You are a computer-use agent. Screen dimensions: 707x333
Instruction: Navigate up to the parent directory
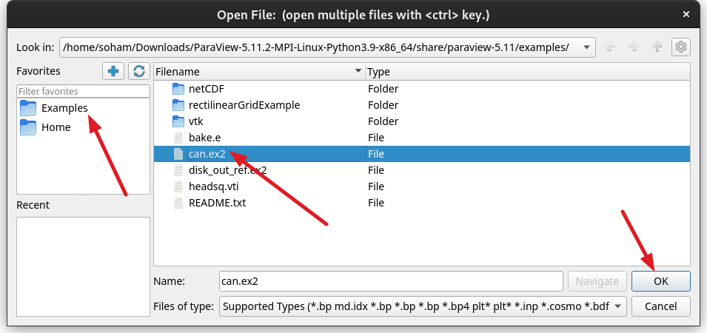(x=657, y=47)
